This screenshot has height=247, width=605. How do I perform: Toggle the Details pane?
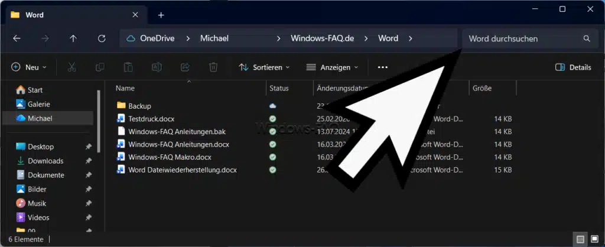click(573, 67)
